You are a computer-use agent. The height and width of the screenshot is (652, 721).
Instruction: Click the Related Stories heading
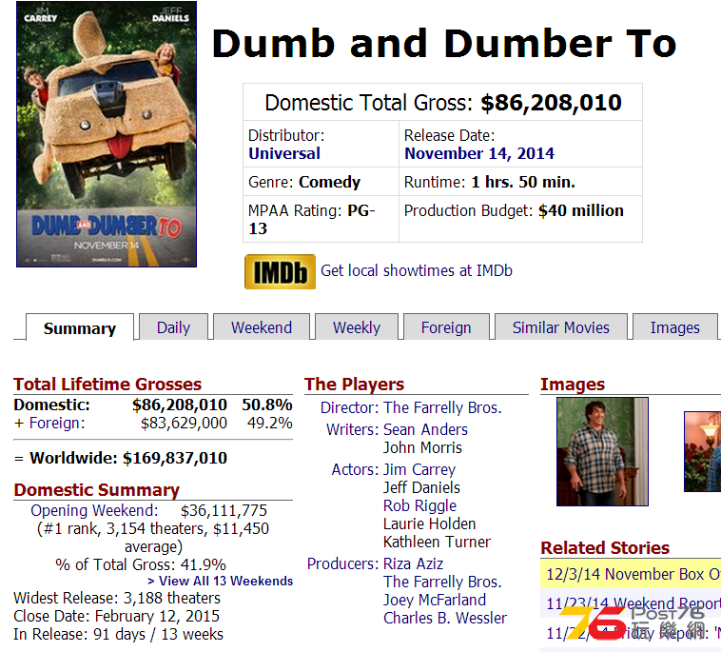click(x=605, y=548)
